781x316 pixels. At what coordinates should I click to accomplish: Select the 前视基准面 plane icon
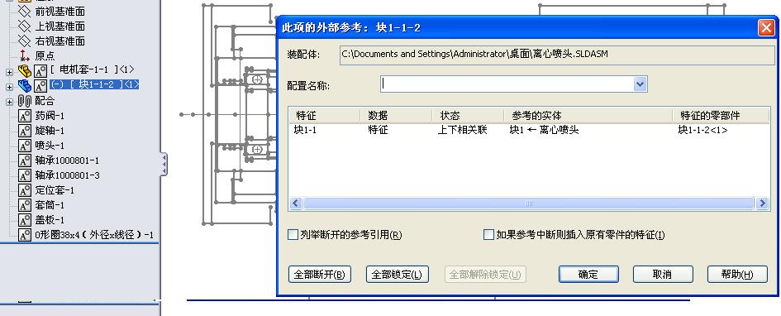[25, 11]
